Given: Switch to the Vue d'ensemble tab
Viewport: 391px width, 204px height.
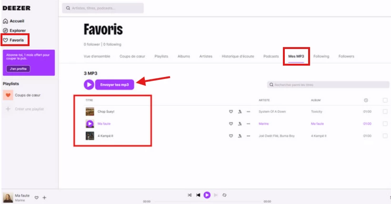Looking at the screenshot, I should pyautogui.click(x=97, y=56).
